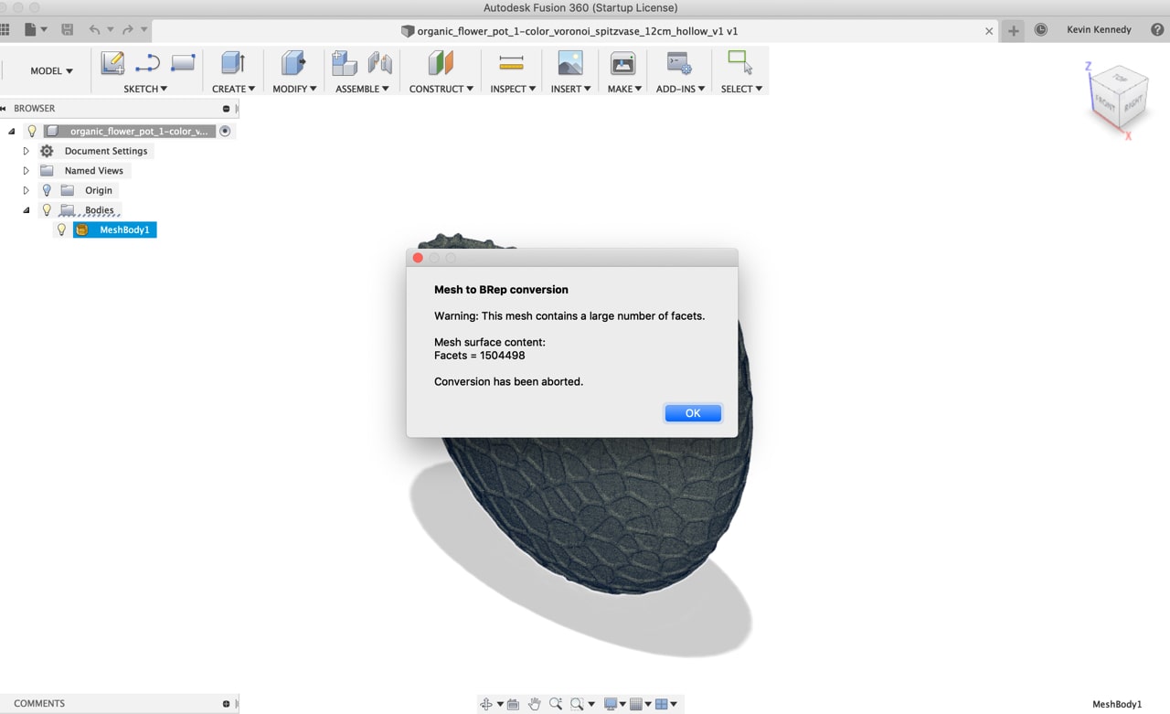Click the Create Sketch icon

[x=112, y=63]
